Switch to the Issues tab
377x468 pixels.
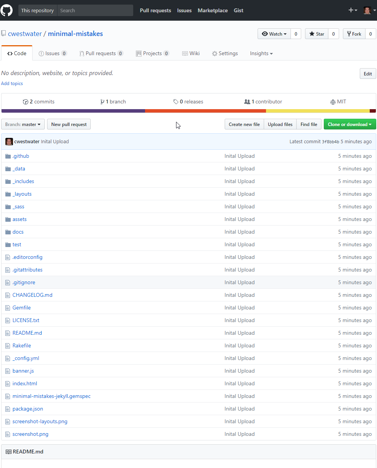(x=53, y=54)
